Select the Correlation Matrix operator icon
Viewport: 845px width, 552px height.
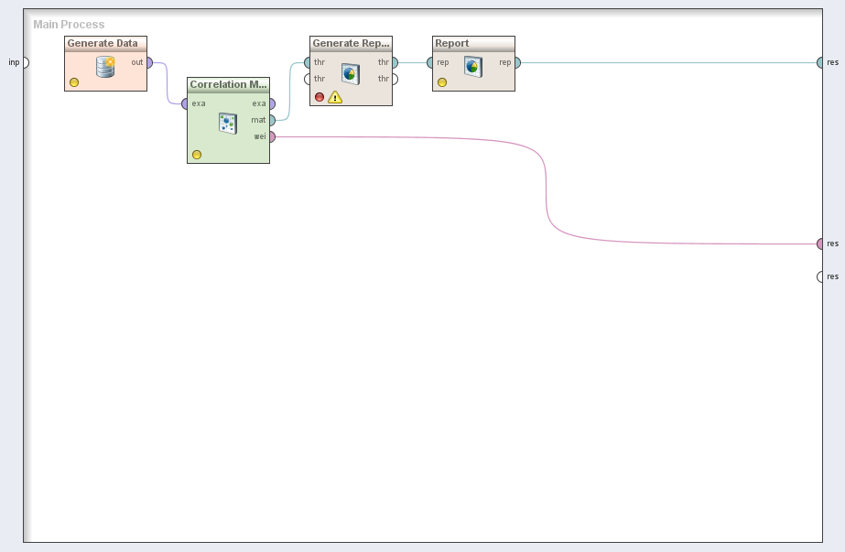click(228, 123)
